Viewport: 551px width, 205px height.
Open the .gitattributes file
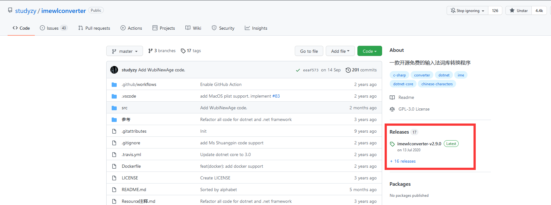coord(134,131)
